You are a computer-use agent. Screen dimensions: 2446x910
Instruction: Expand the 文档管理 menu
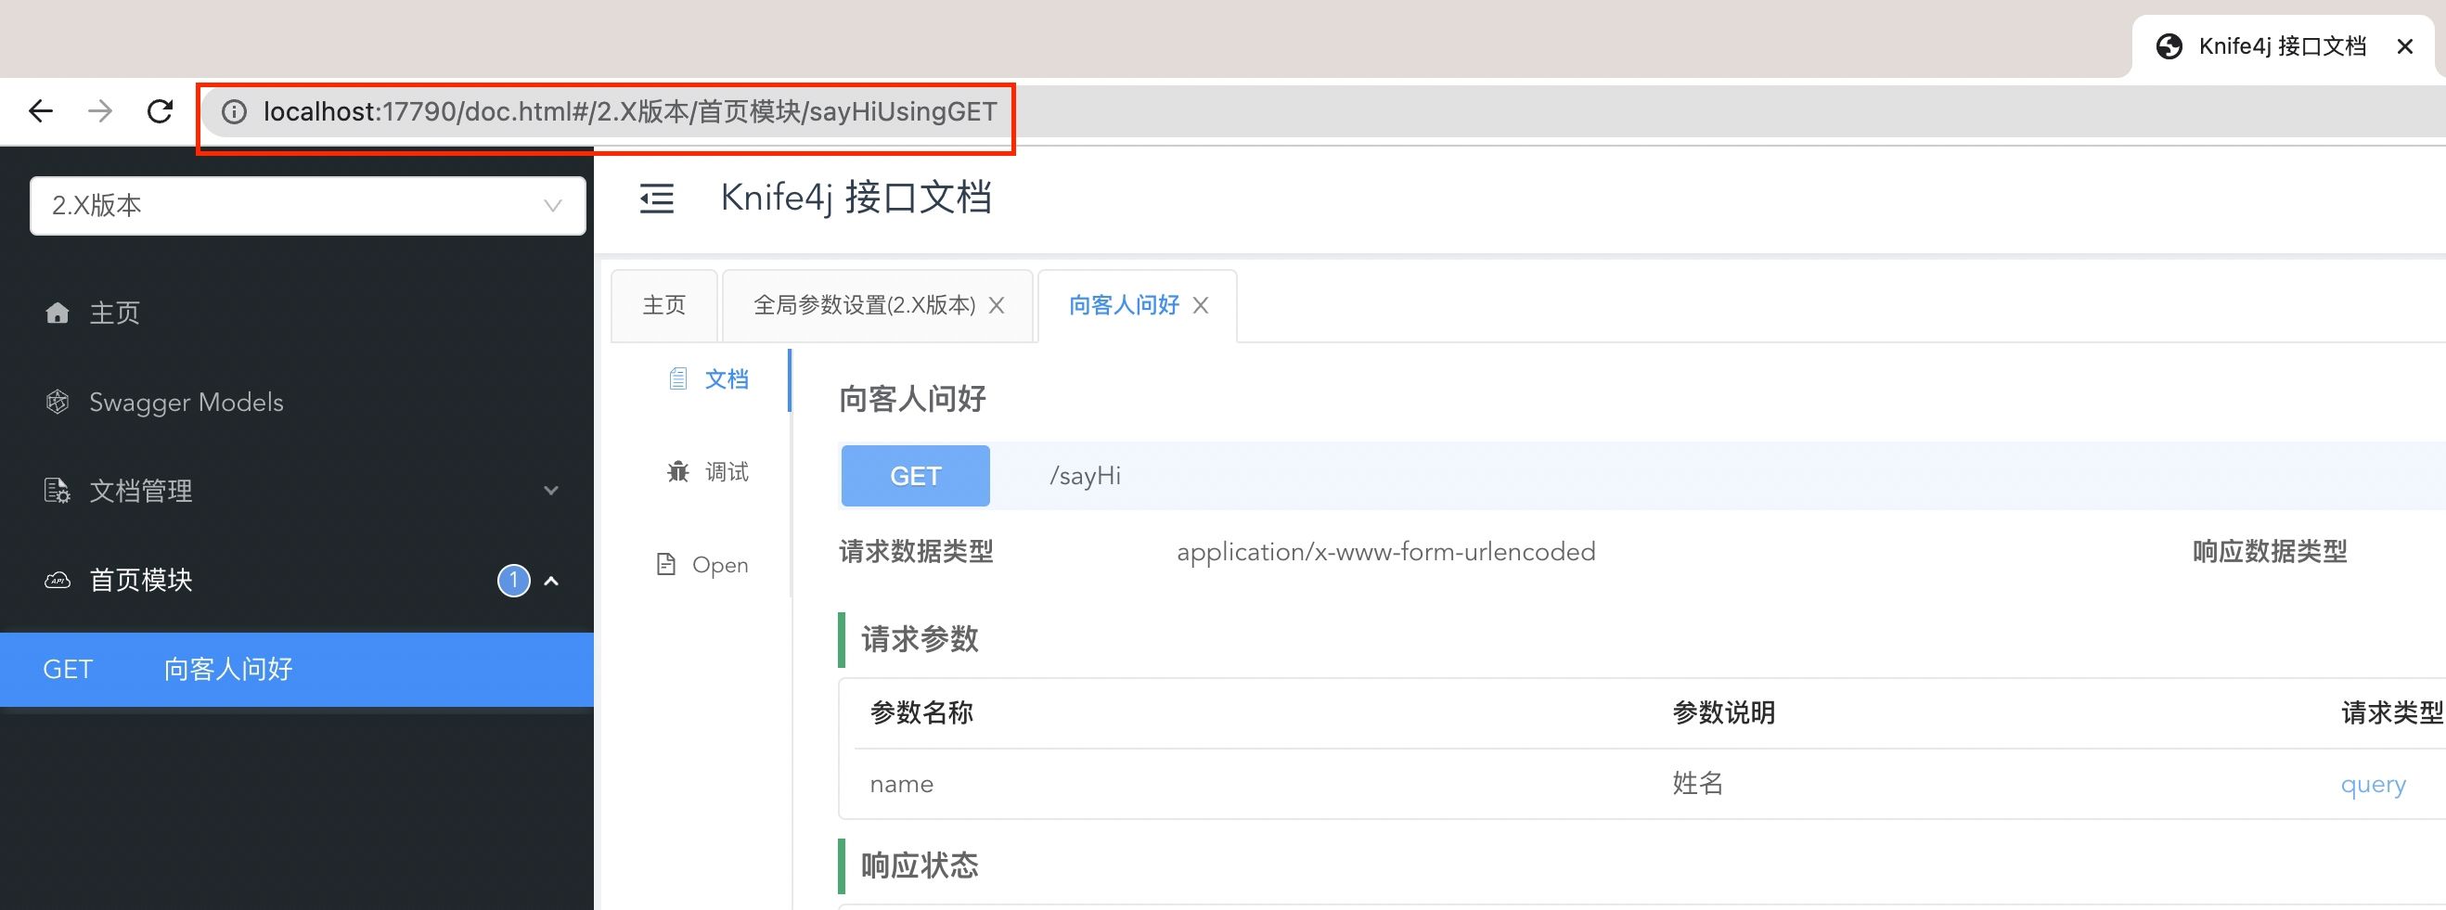click(x=296, y=491)
